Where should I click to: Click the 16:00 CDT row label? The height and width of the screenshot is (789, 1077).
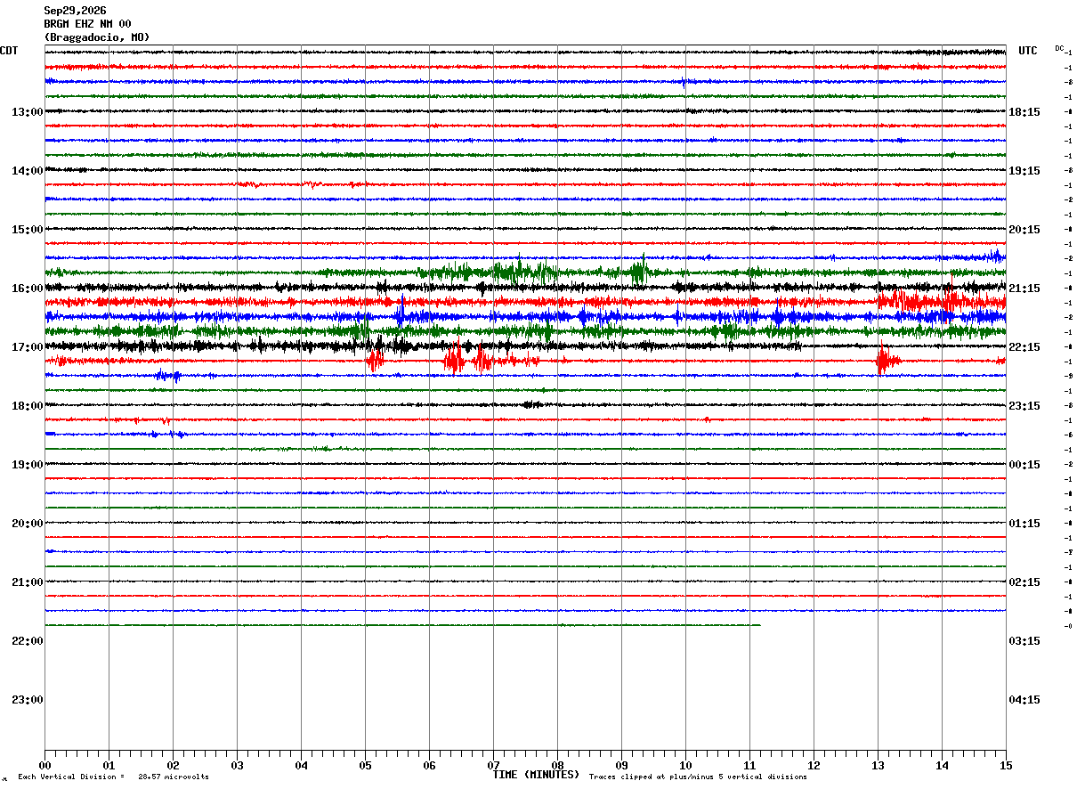[x=28, y=289]
